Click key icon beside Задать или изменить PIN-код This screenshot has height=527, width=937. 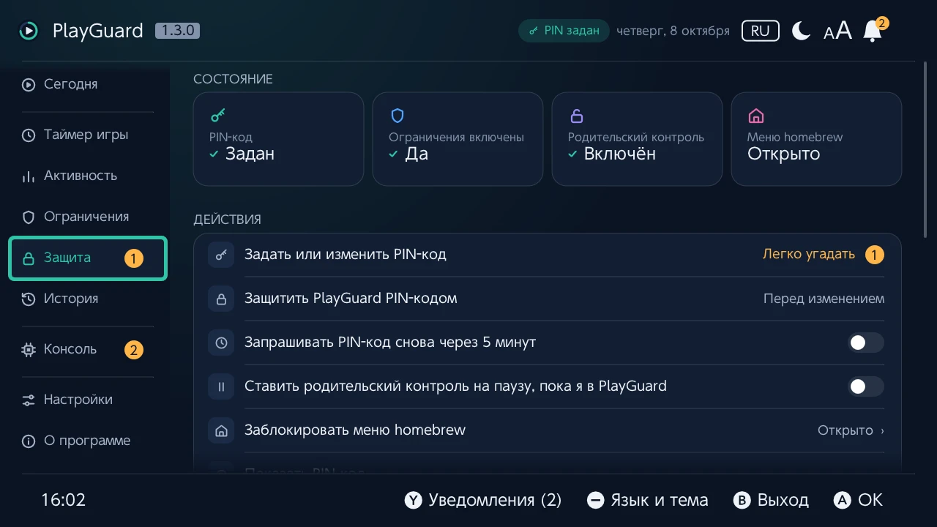pos(221,255)
